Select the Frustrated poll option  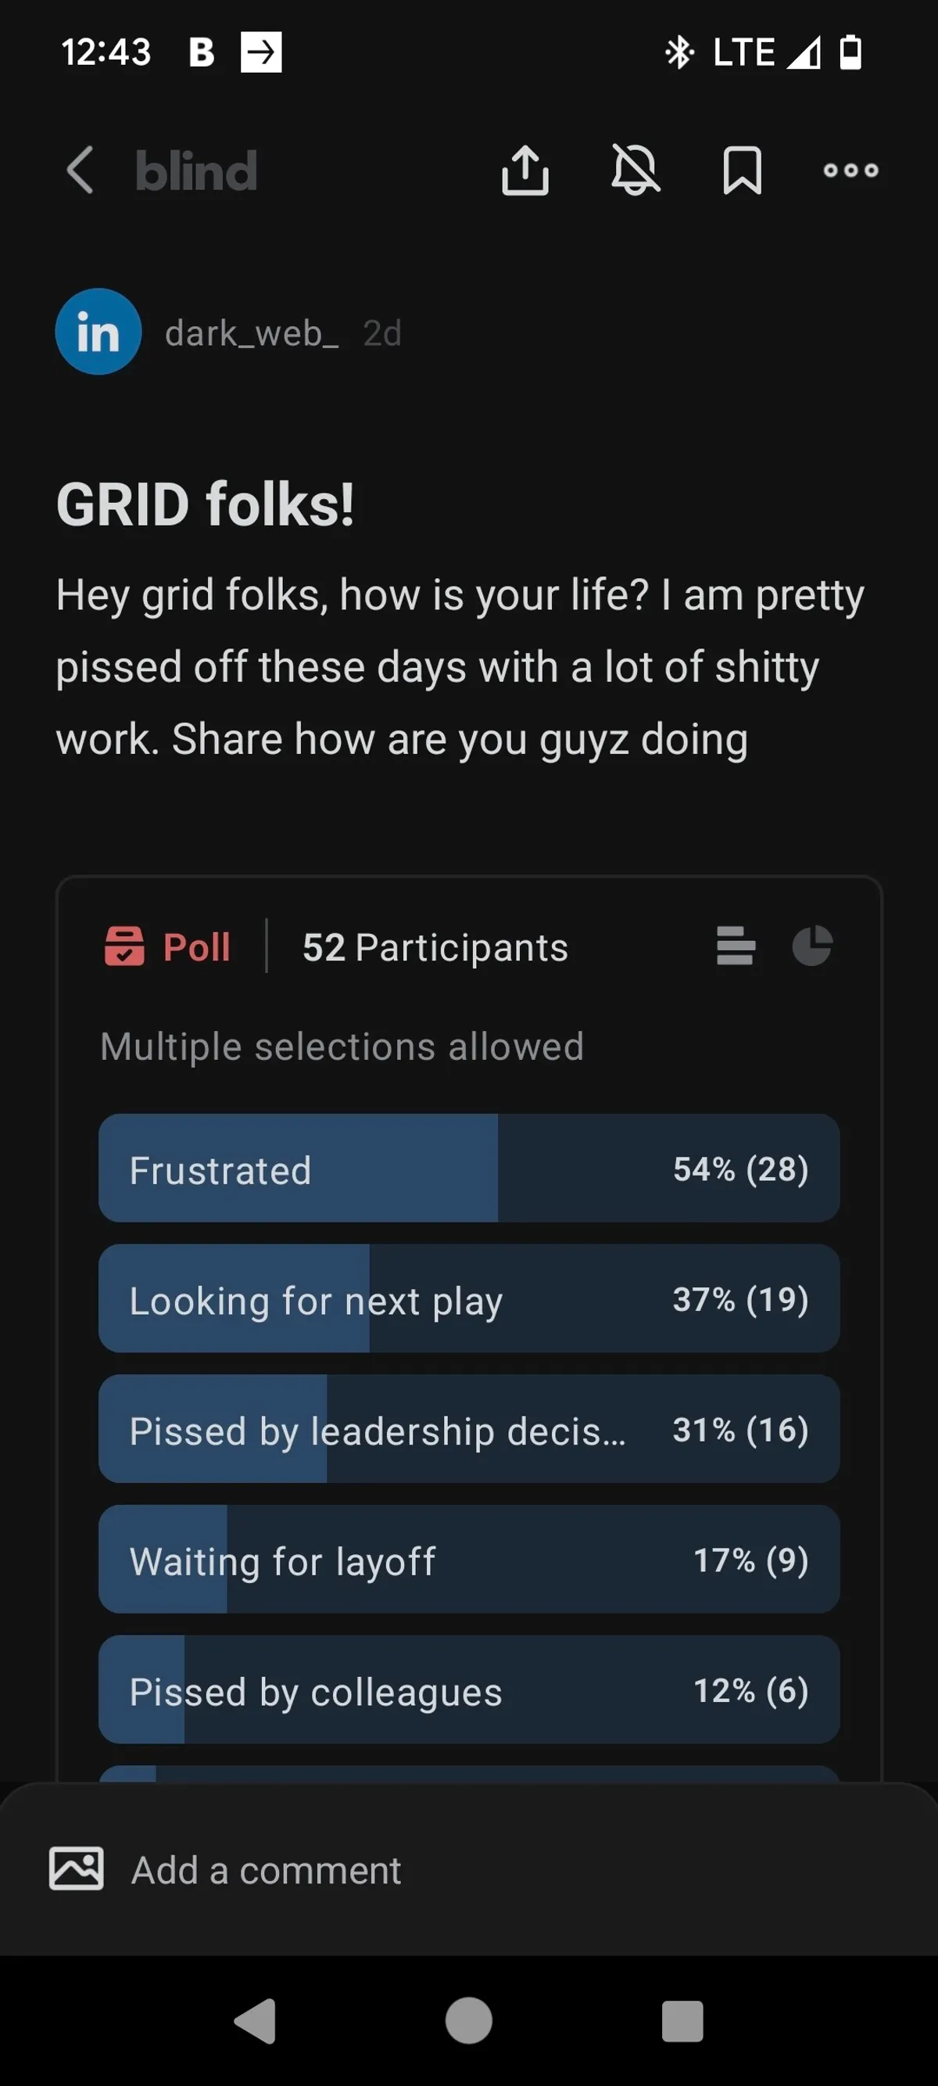click(x=468, y=1168)
